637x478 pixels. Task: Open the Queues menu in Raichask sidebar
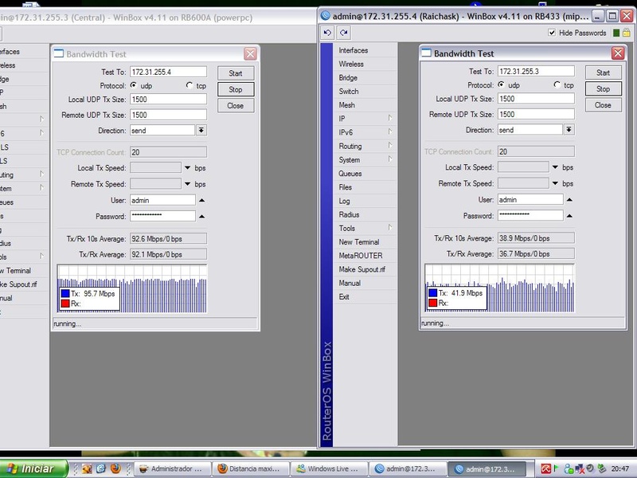(x=350, y=174)
